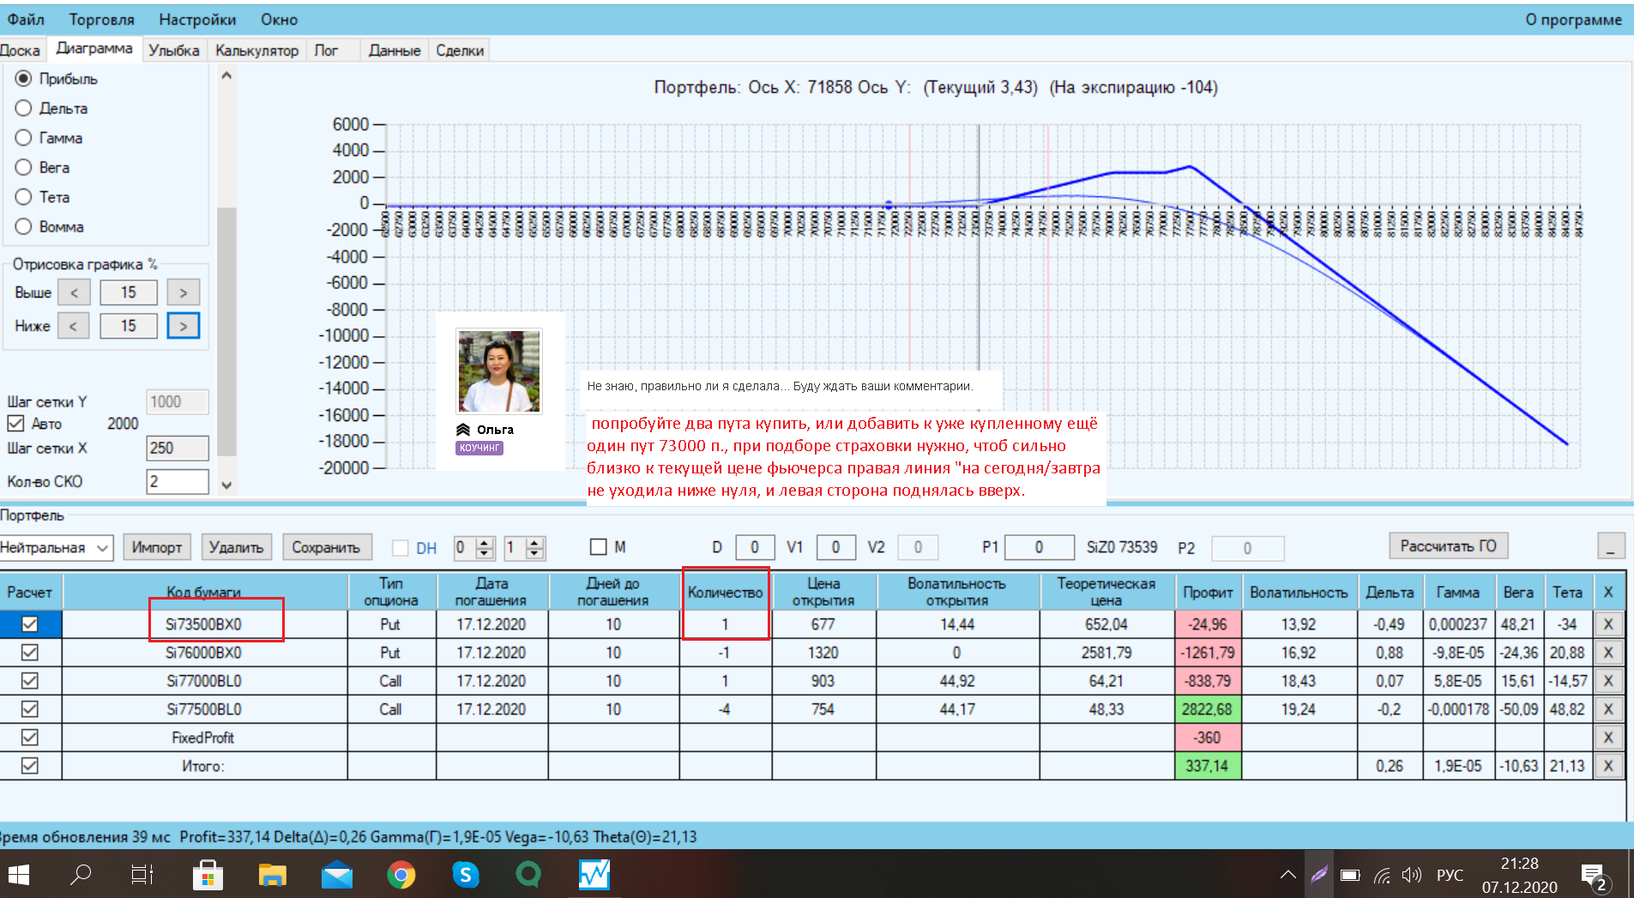This screenshot has width=1634, height=898.
Task: Open notification center icon
Action: click(x=1594, y=877)
